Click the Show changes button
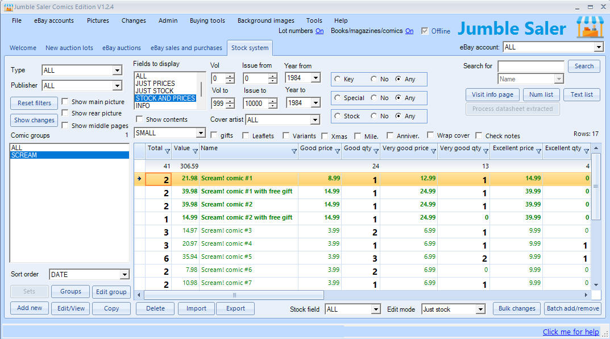The image size is (610, 339). coord(34,120)
